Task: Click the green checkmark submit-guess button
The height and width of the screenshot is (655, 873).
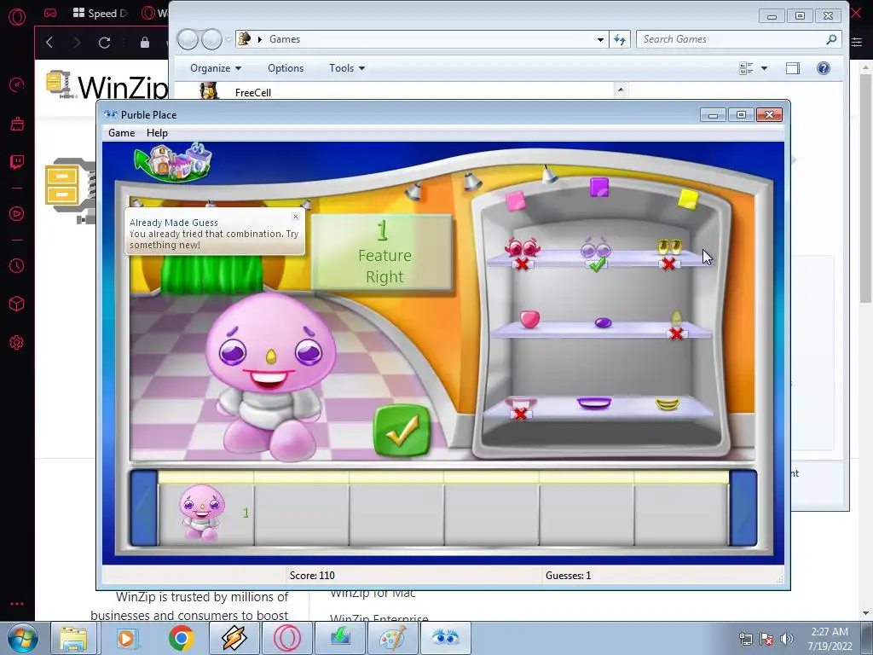Action: 402,431
